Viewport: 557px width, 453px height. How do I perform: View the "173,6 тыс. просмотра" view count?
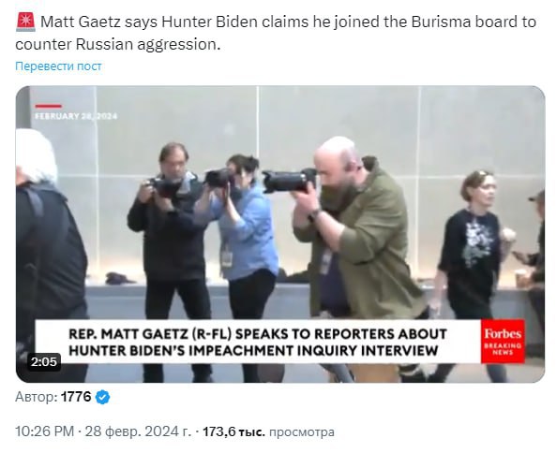point(268,431)
